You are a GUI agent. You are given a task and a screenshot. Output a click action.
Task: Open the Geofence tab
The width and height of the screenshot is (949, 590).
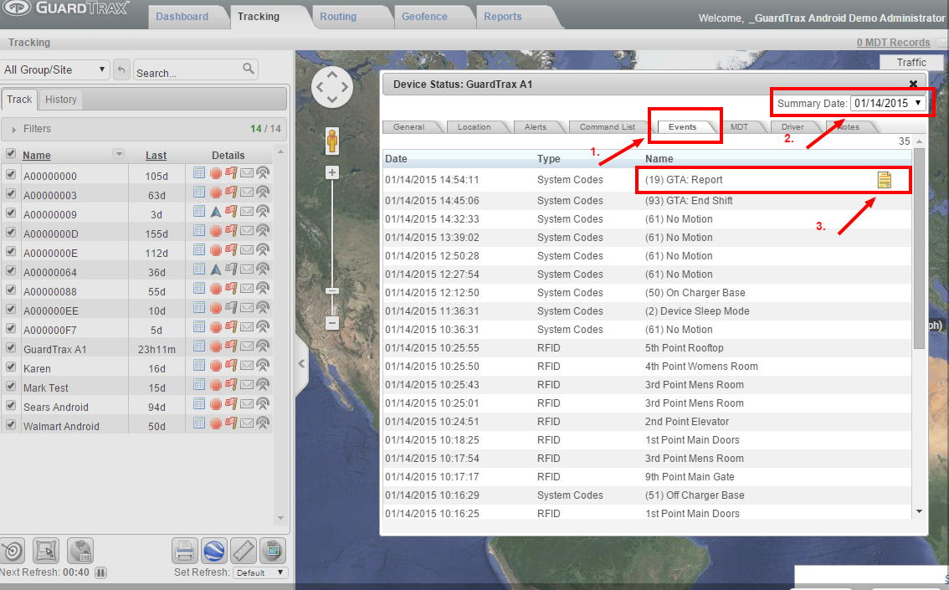coord(424,17)
